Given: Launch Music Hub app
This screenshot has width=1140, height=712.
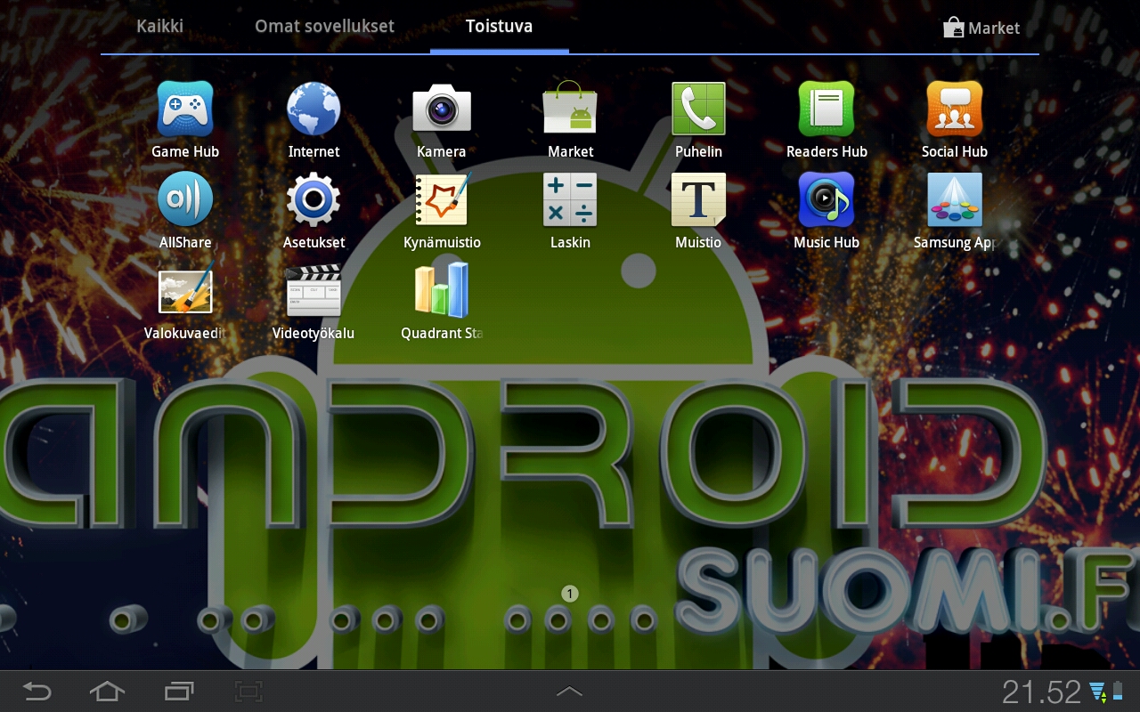Looking at the screenshot, I should [x=826, y=200].
